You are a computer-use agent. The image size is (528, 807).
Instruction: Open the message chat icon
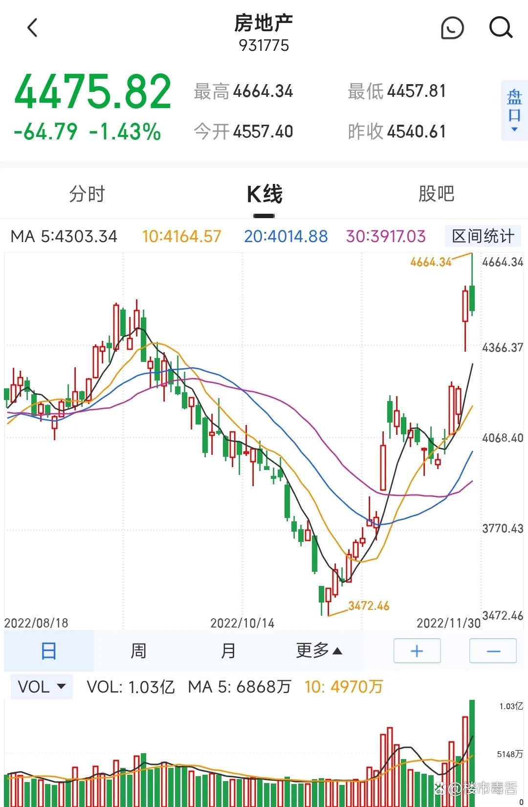coord(452,28)
